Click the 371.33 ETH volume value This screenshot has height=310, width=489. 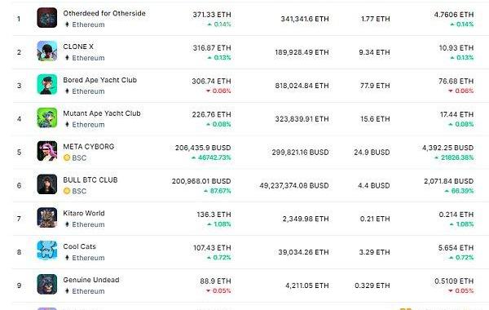[212, 15]
